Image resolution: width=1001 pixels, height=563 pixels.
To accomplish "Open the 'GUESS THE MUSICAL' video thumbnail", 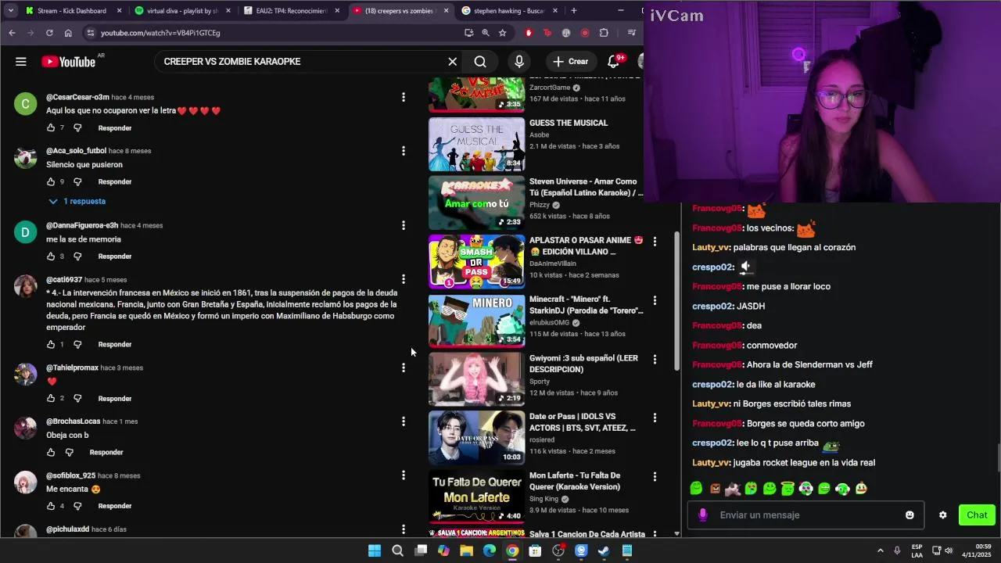I will click(476, 144).
